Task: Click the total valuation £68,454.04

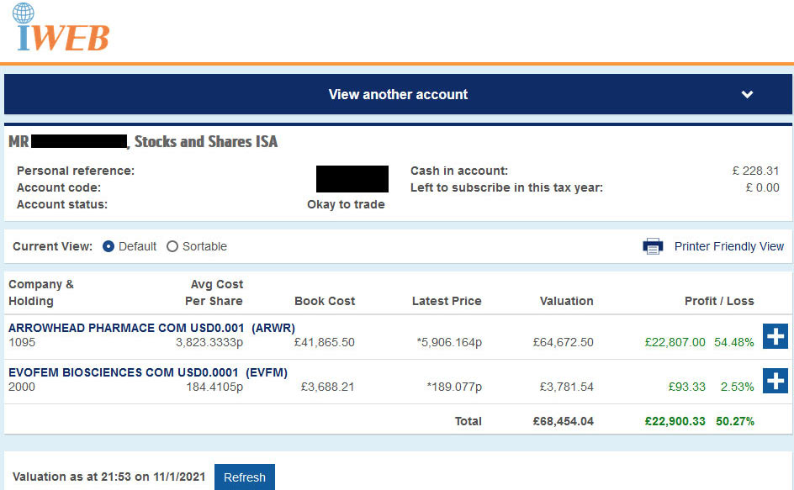Action: pos(563,421)
